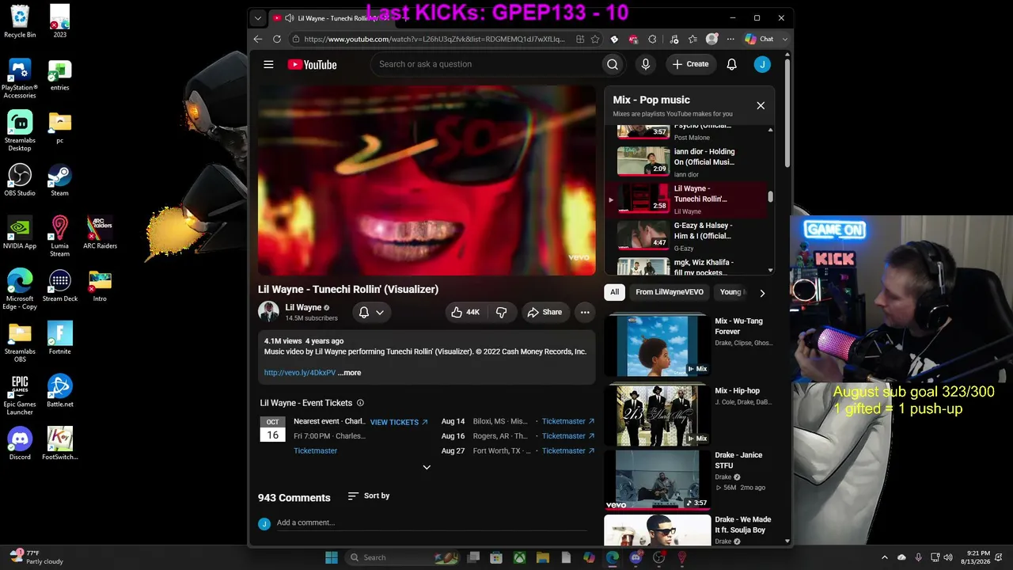Image resolution: width=1013 pixels, height=570 pixels.
Task: Open the browser Extensions puzzle icon
Action: (x=652, y=39)
